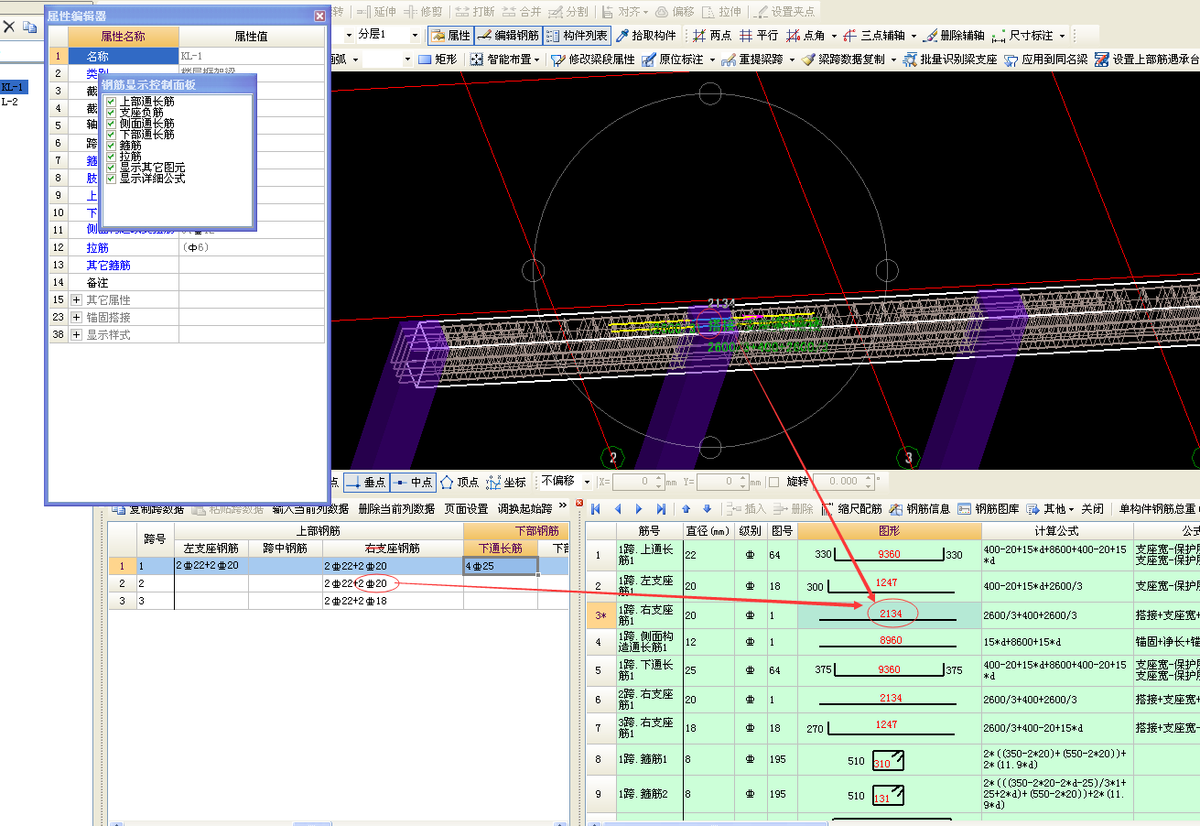Enable 中点 midpoint snap
Viewport: 1200px width, 826px height.
(413, 482)
